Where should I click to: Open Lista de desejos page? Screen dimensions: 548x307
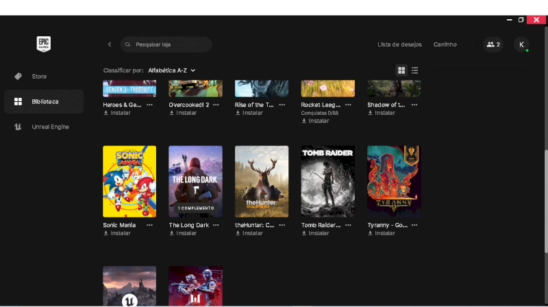399,44
